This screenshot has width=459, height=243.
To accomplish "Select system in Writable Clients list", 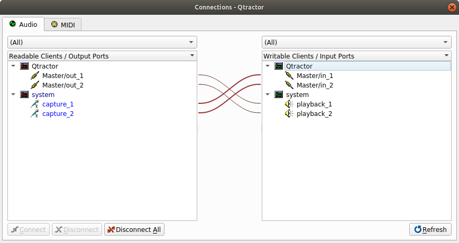I will click(297, 95).
